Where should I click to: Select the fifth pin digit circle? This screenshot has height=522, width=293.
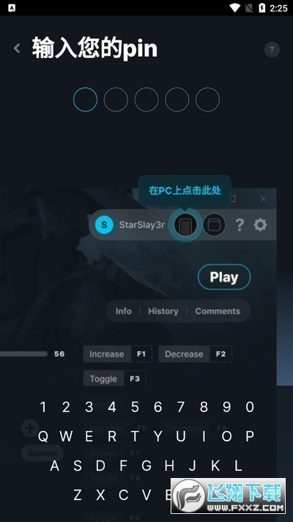click(207, 100)
